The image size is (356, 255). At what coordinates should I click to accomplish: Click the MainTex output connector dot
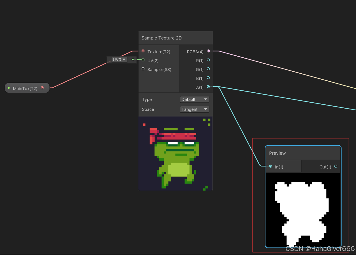(42, 88)
